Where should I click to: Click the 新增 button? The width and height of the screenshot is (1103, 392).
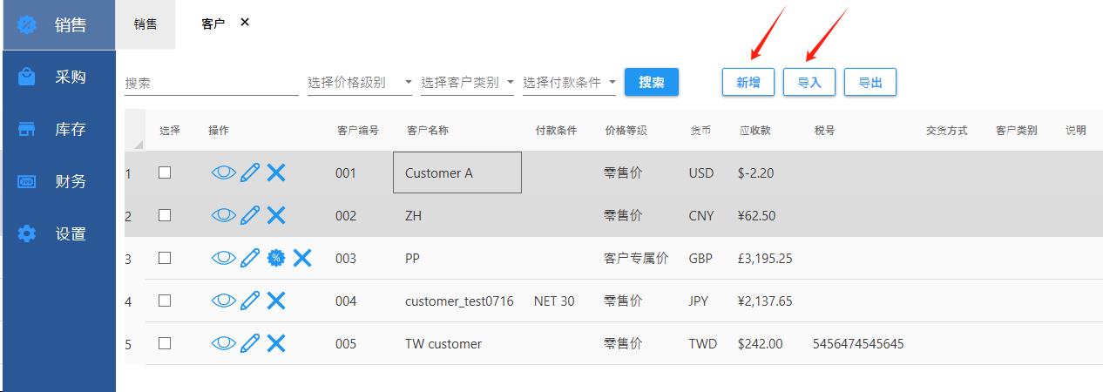pos(748,83)
